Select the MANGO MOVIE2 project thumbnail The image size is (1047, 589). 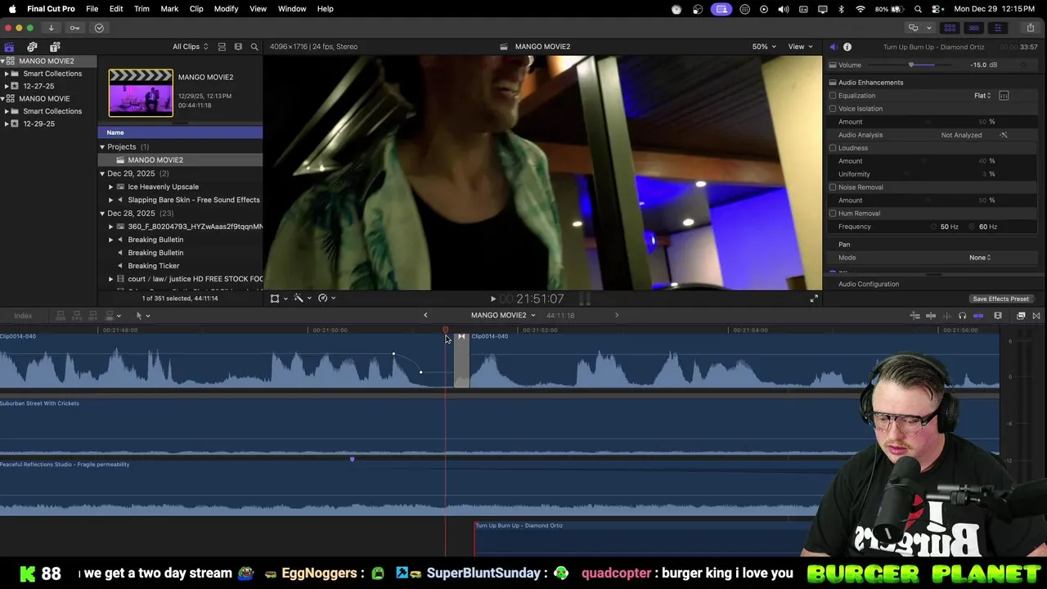click(x=141, y=93)
